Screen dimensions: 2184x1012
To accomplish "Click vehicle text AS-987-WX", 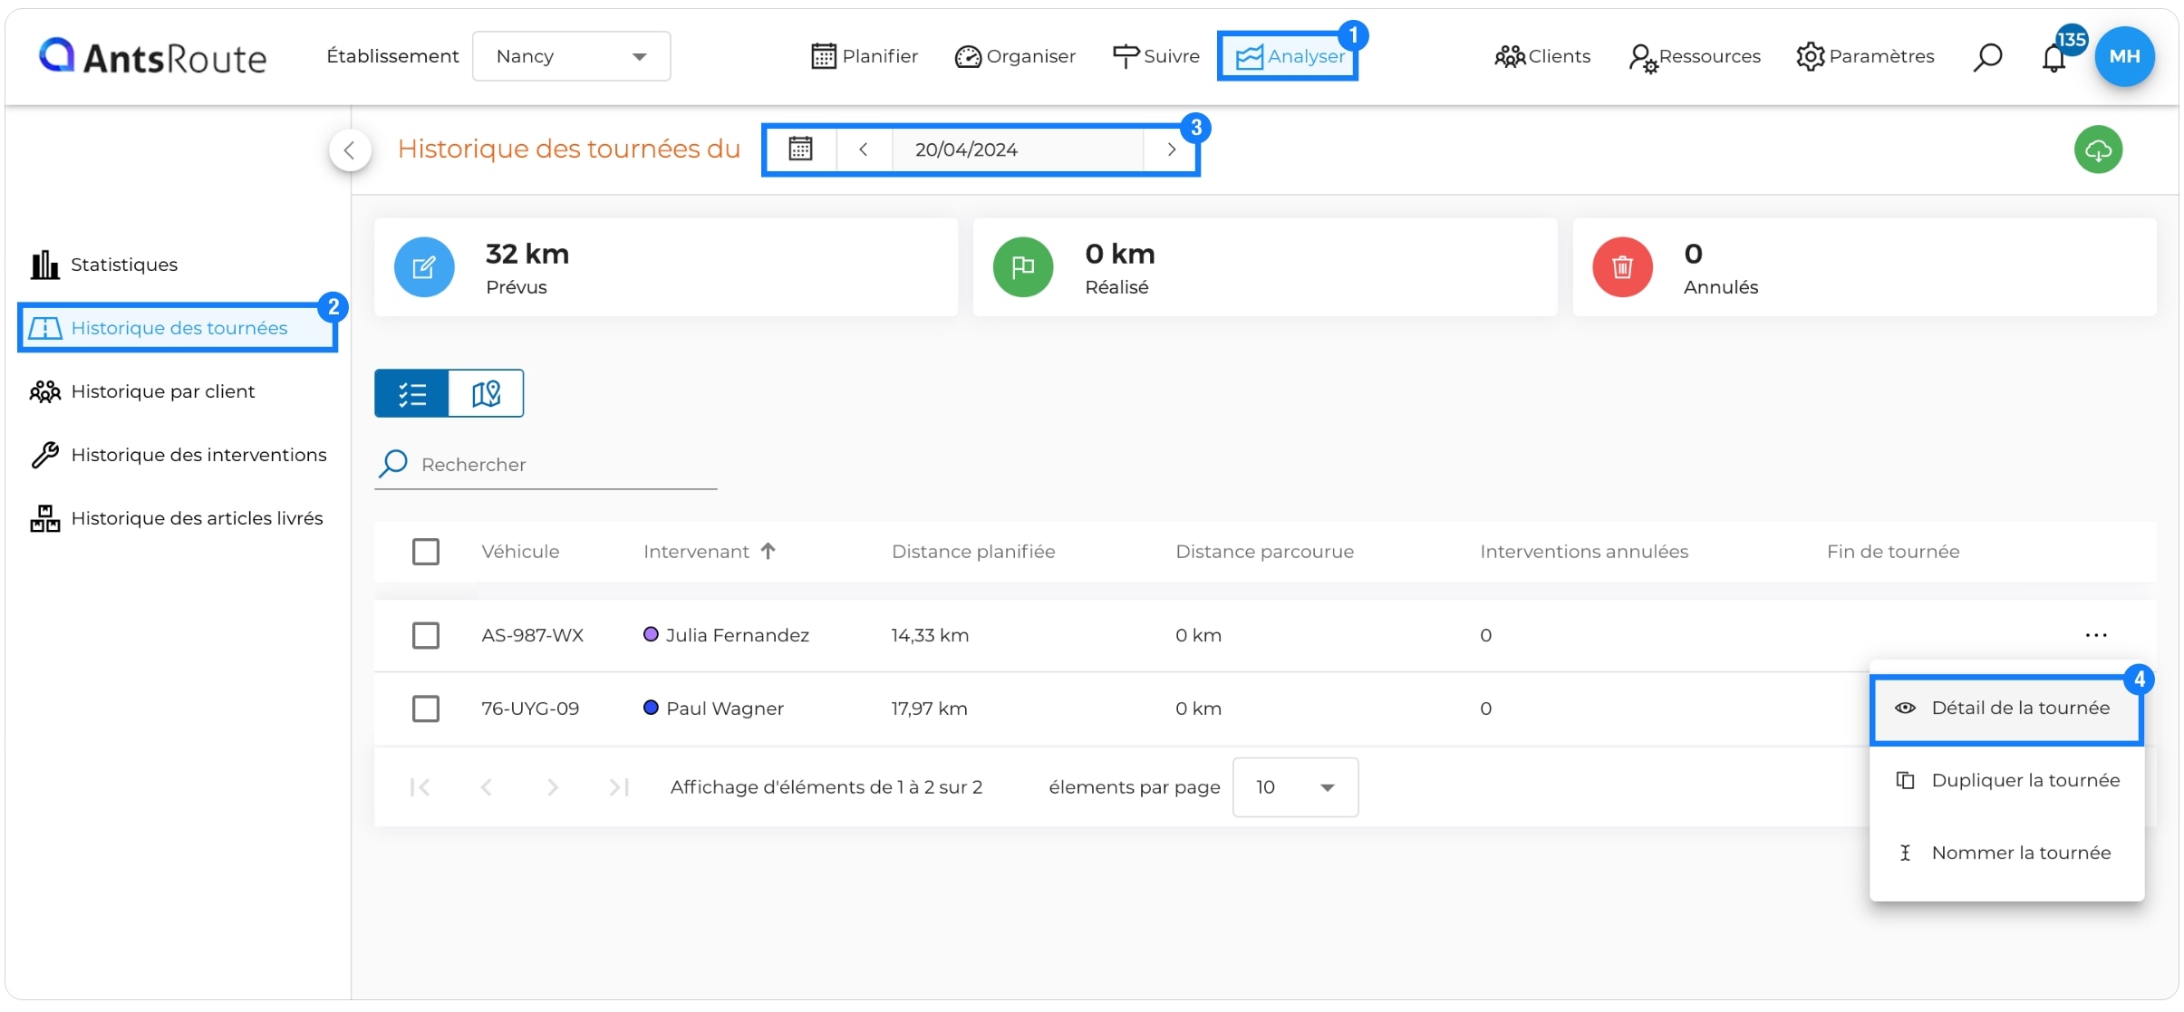I will point(533,635).
